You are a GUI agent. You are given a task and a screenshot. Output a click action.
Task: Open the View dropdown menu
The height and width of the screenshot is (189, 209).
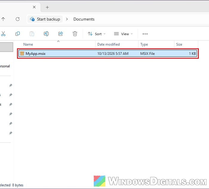coord(123,34)
